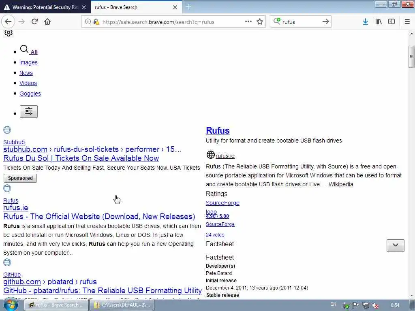Open page actions three-dot menu
Screen dimensions: 415x311
(x=248, y=22)
